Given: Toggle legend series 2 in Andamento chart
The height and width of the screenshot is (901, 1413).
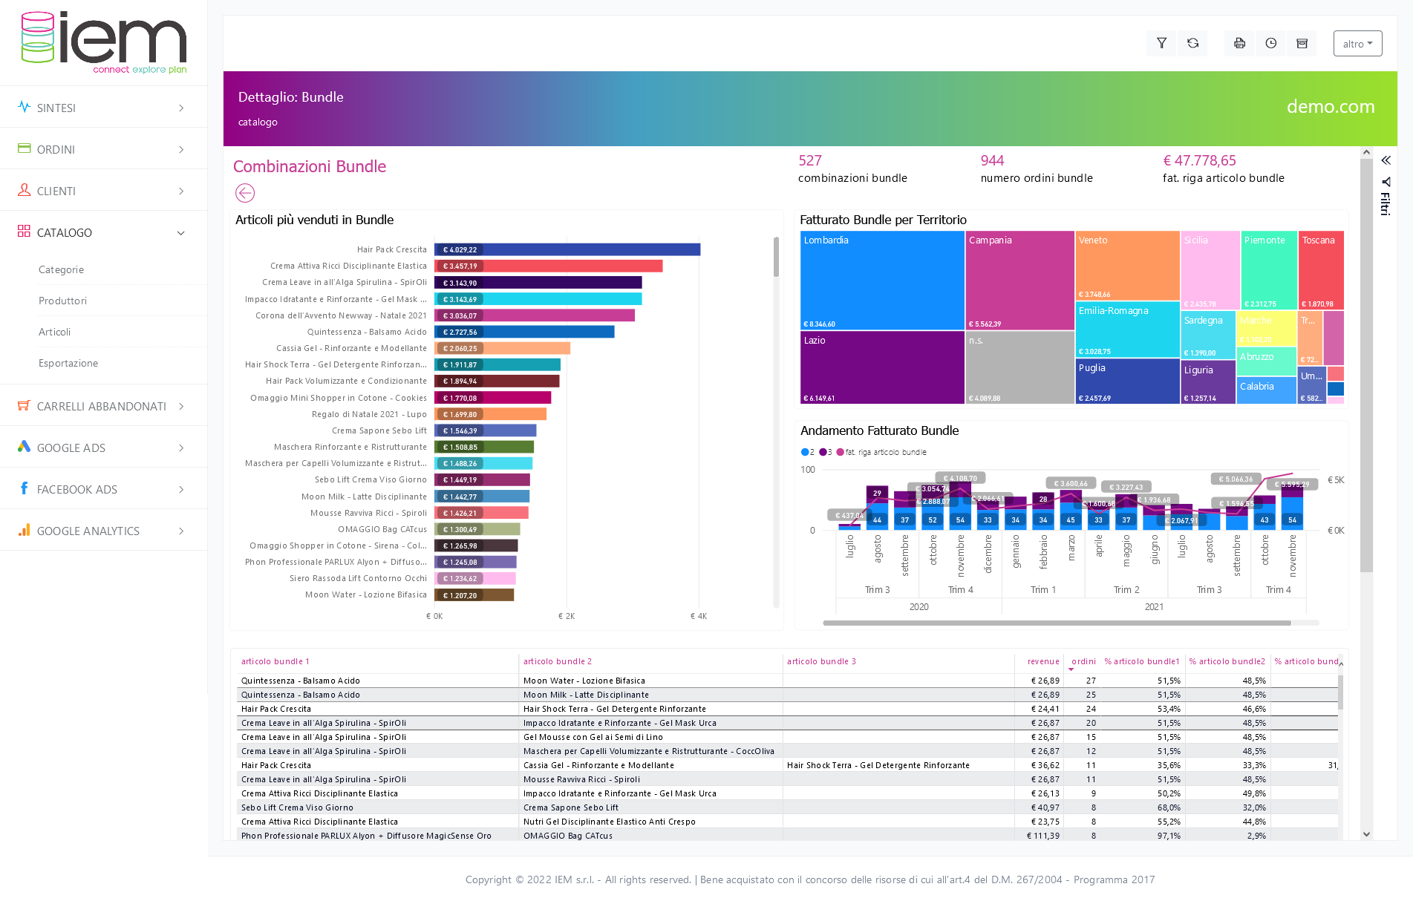Looking at the screenshot, I should [808, 452].
